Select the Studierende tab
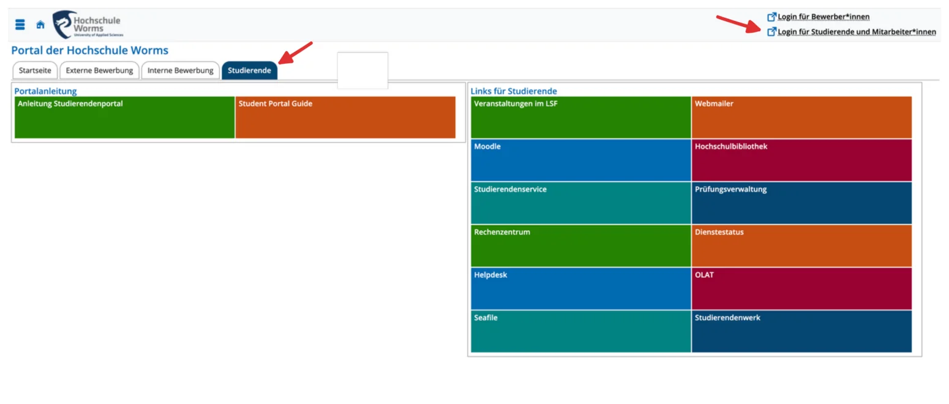This screenshot has height=404, width=949. coord(249,70)
